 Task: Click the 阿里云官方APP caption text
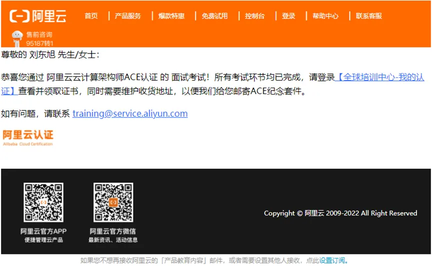point(43,231)
